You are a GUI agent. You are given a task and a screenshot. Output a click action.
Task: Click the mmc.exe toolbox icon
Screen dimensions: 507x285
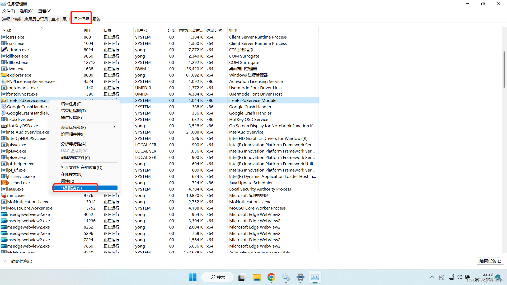click(4, 195)
